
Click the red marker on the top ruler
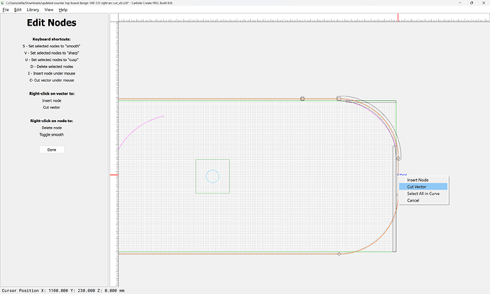398,16
